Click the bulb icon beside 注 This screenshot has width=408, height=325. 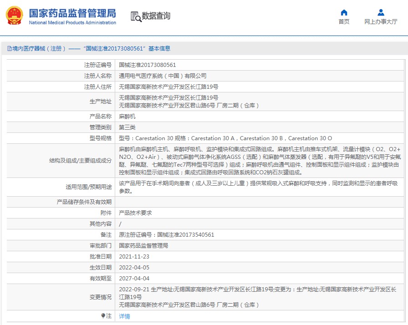(103, 315)
